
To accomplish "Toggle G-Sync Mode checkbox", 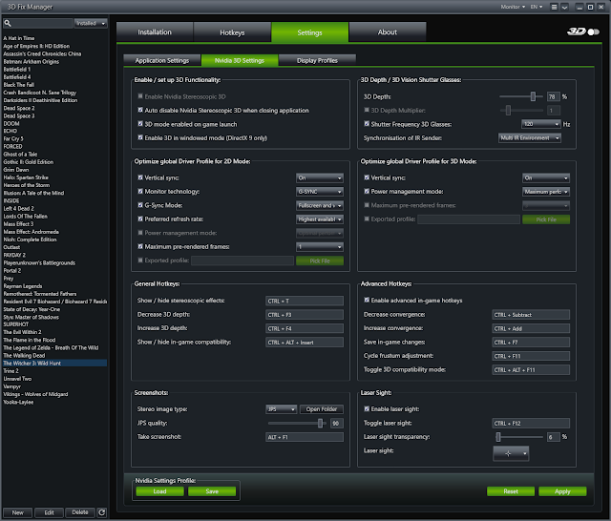I will point(140,205).
